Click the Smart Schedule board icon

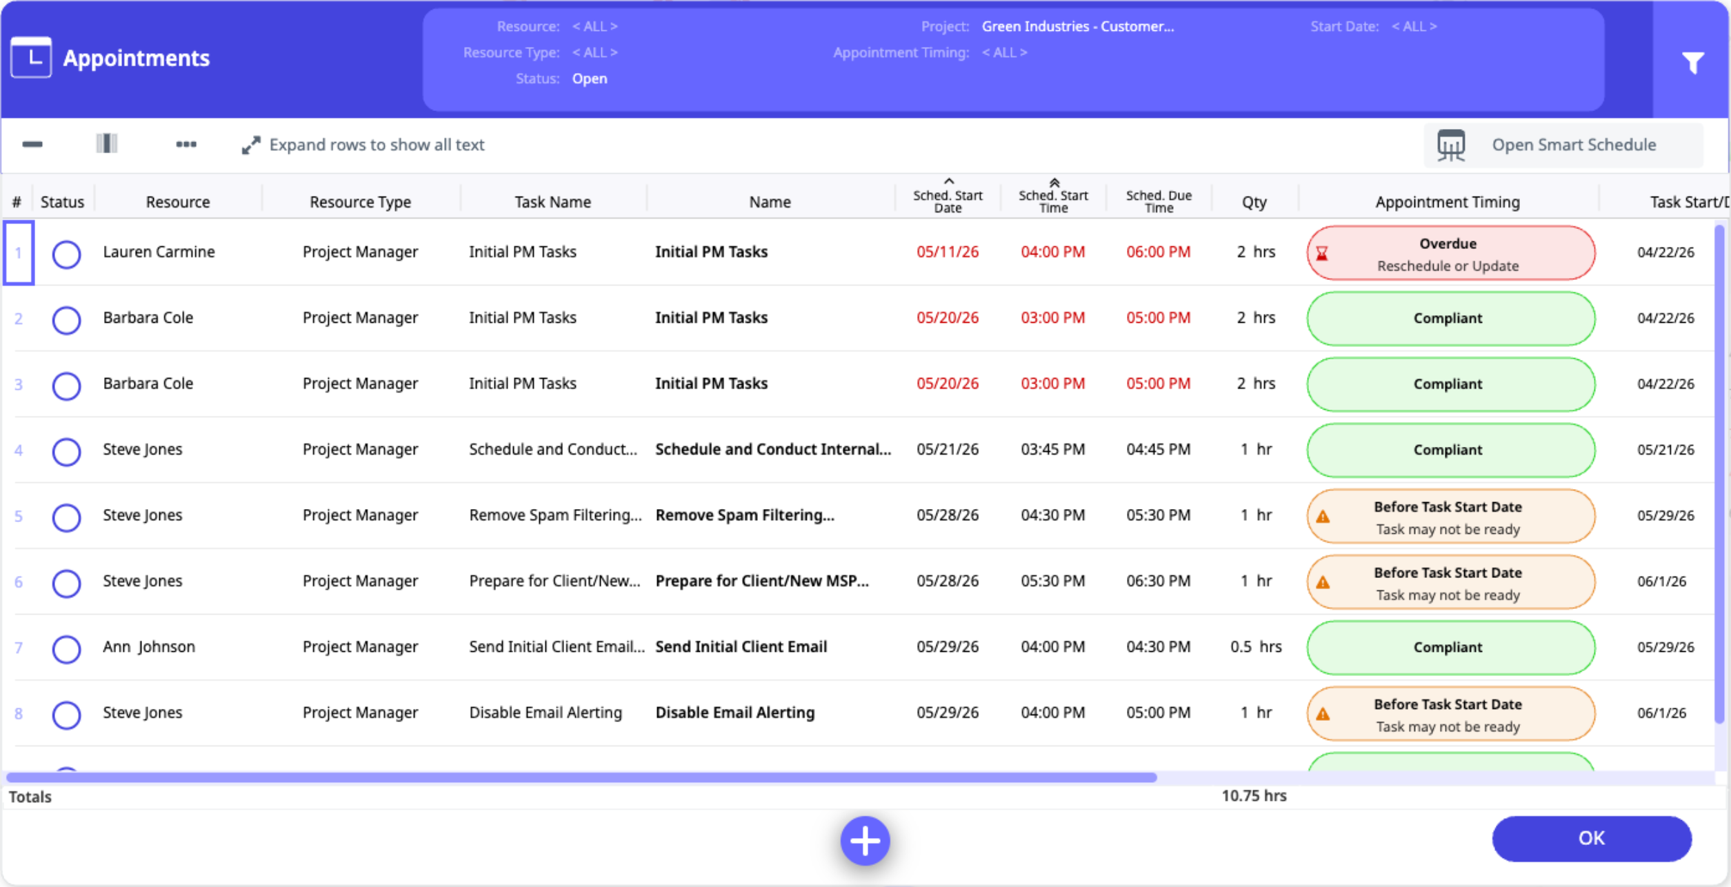pyautogui.click(x=1450, y=145)
